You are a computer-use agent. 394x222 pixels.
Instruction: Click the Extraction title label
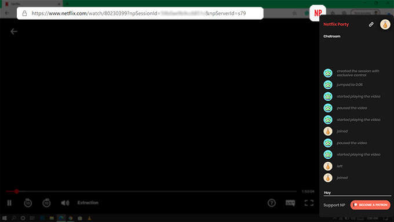[87, 203]
